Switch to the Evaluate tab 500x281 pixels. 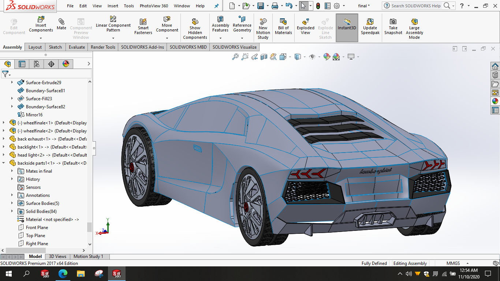[77, 47]
